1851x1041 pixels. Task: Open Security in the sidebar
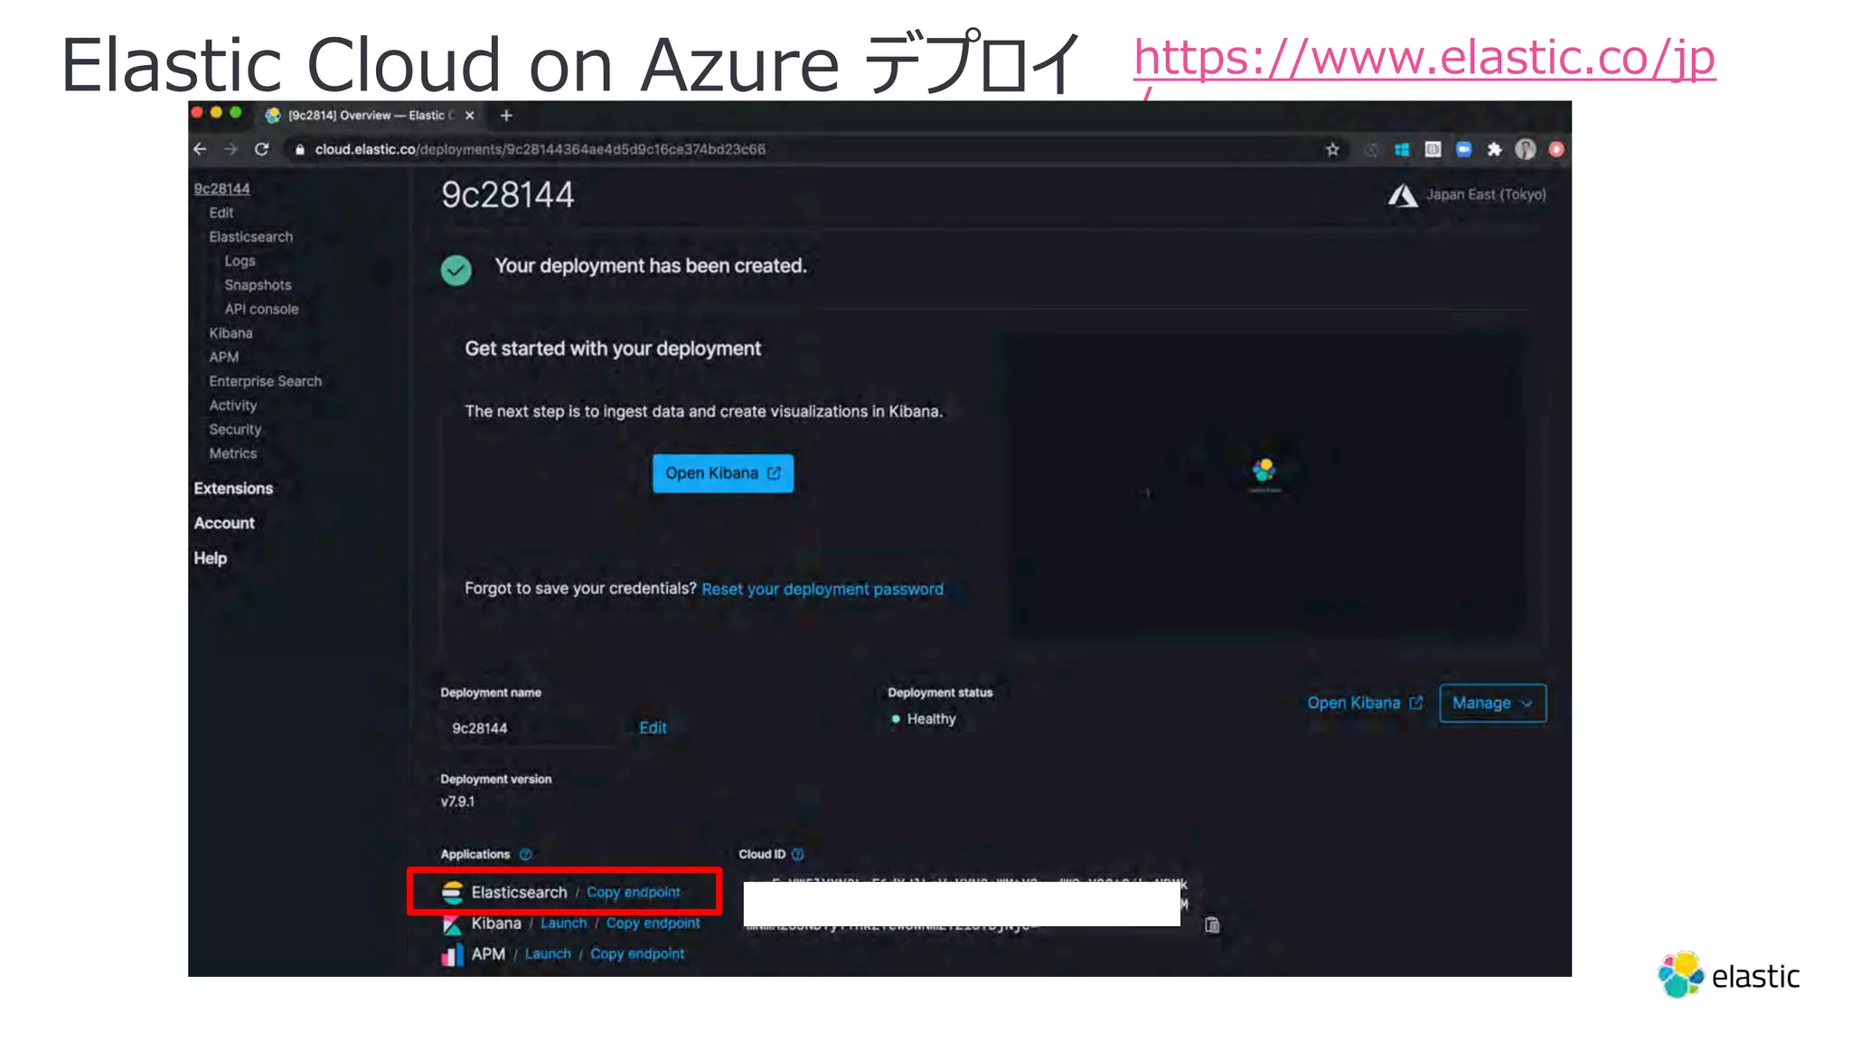tap(235, 430)
